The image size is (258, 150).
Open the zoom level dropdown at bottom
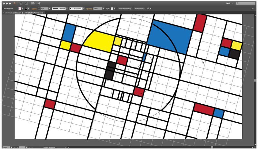[x=11, y=147]
